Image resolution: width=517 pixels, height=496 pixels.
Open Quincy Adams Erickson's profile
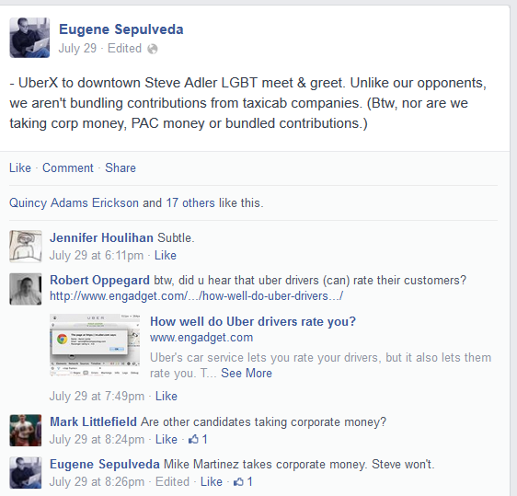coord(74,202)
